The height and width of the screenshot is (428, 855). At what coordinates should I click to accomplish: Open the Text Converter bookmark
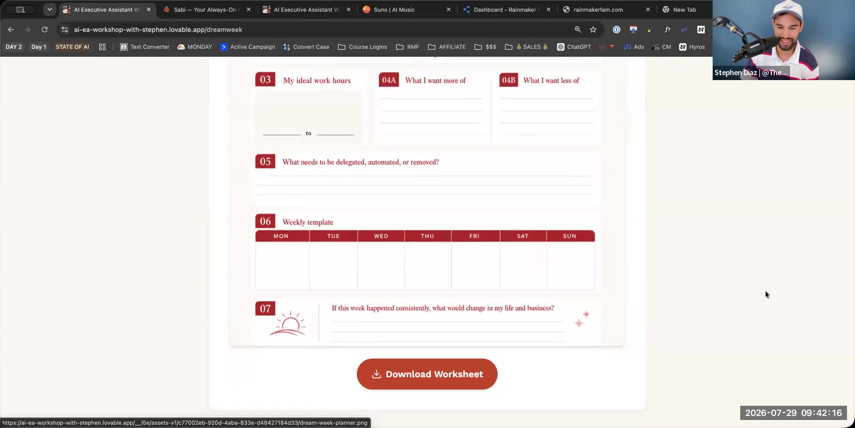coord(145,47)
